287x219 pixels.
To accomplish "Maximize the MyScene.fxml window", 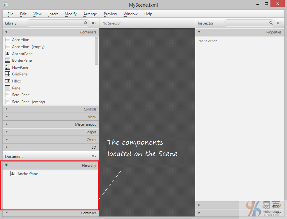I will 266,4.
